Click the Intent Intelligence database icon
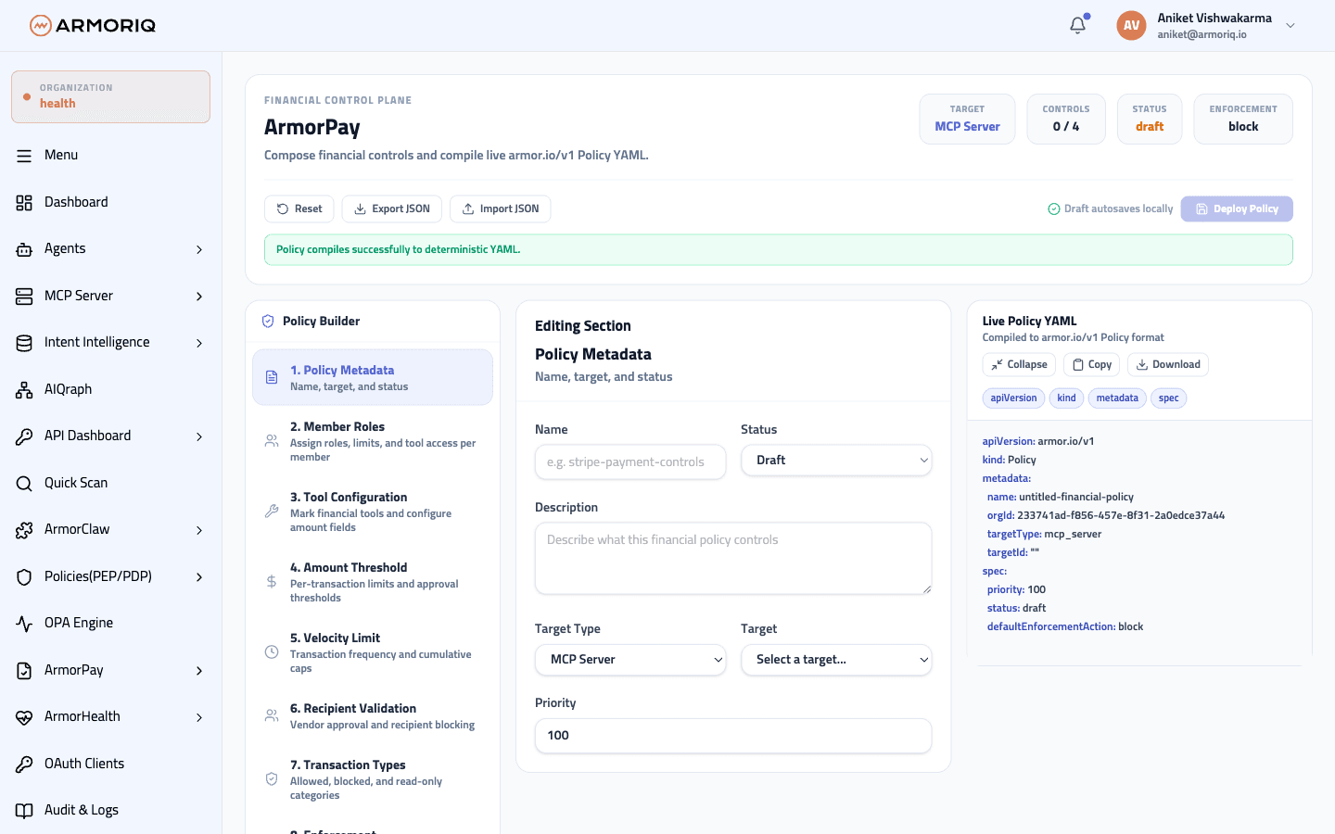Image resolution: width=1335 pixels, height=834 pixels. point(24,343)
